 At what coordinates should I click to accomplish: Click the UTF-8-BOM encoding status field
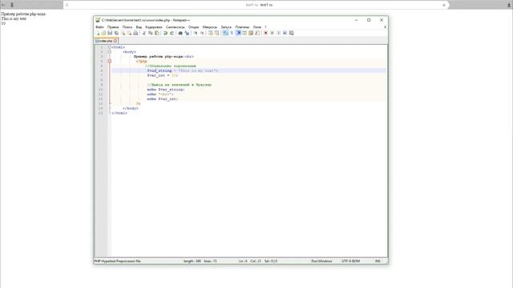click(x=351, y=262)
